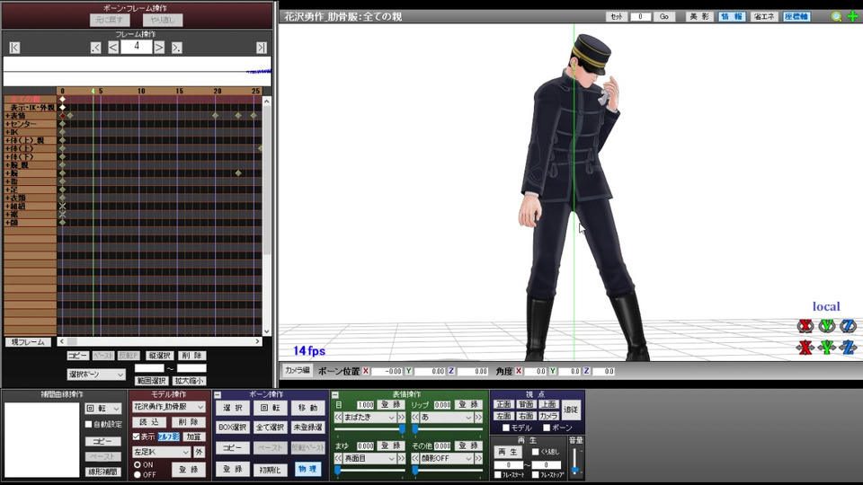Toggle the 座標軸 axis display button
Screen dimensions: 863x485
click(796, 16)
